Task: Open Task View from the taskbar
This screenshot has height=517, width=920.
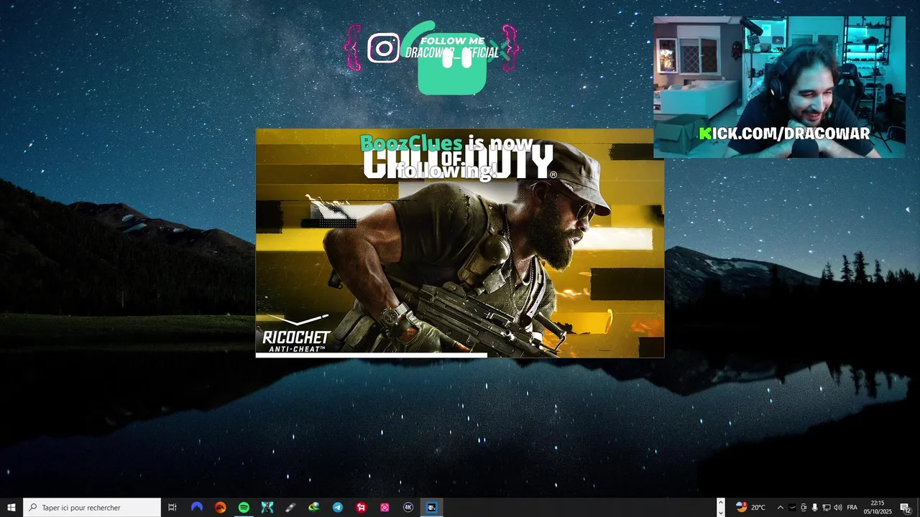Action: tap(172, 507)
